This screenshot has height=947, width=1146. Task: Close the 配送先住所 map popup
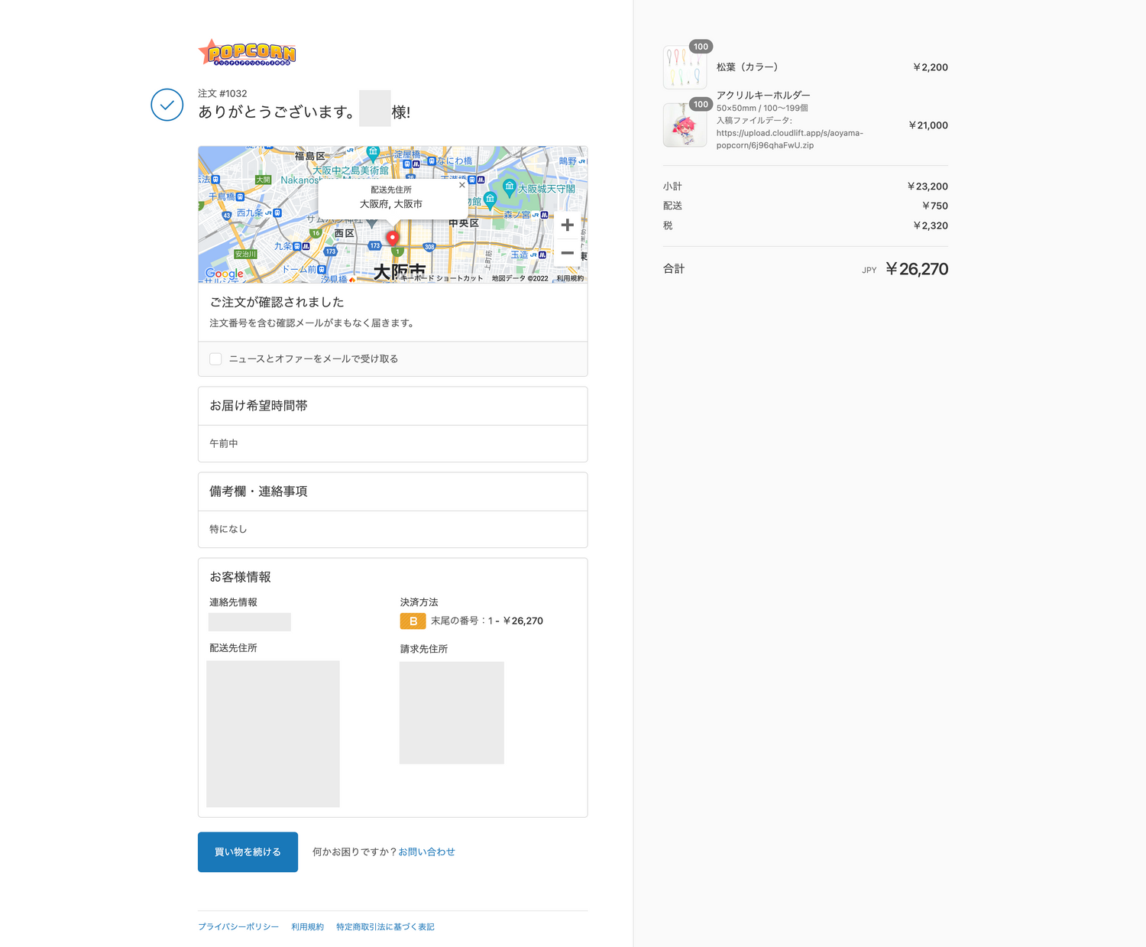(461, 185)
